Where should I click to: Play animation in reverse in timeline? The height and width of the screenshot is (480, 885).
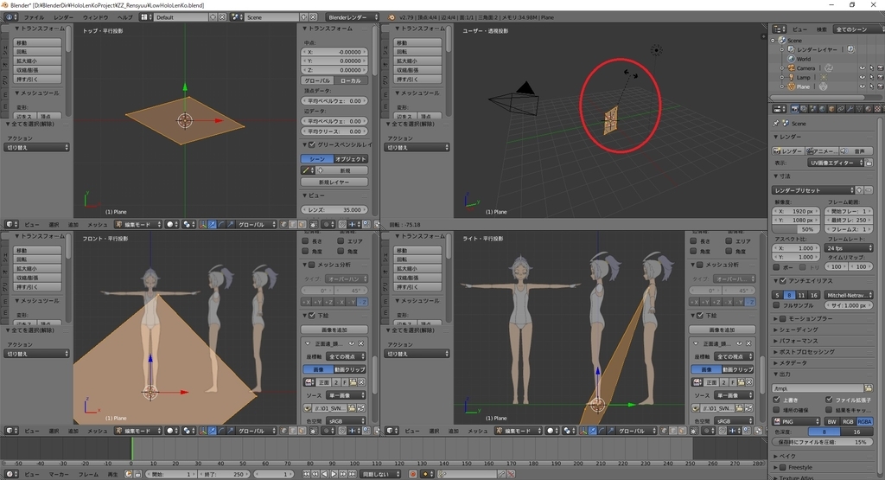[x=325, y=474]
